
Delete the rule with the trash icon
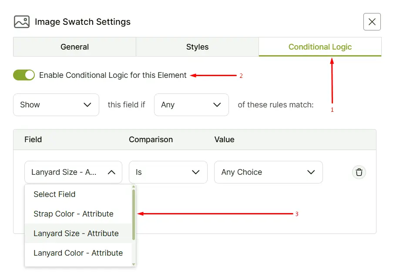pyautogui.click(x=359, y=172)
